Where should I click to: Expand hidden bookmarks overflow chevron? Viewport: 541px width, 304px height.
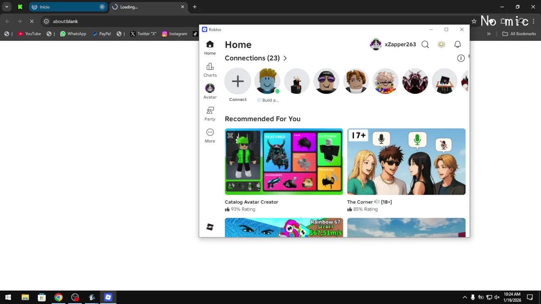489,34
